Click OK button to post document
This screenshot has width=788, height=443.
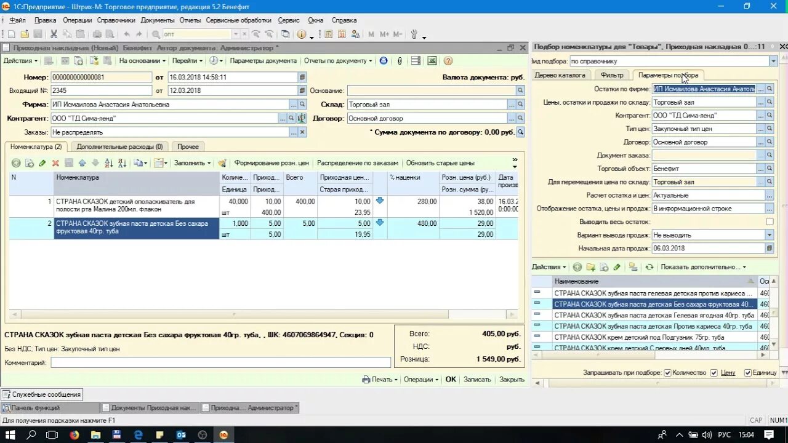click(451, 380)
